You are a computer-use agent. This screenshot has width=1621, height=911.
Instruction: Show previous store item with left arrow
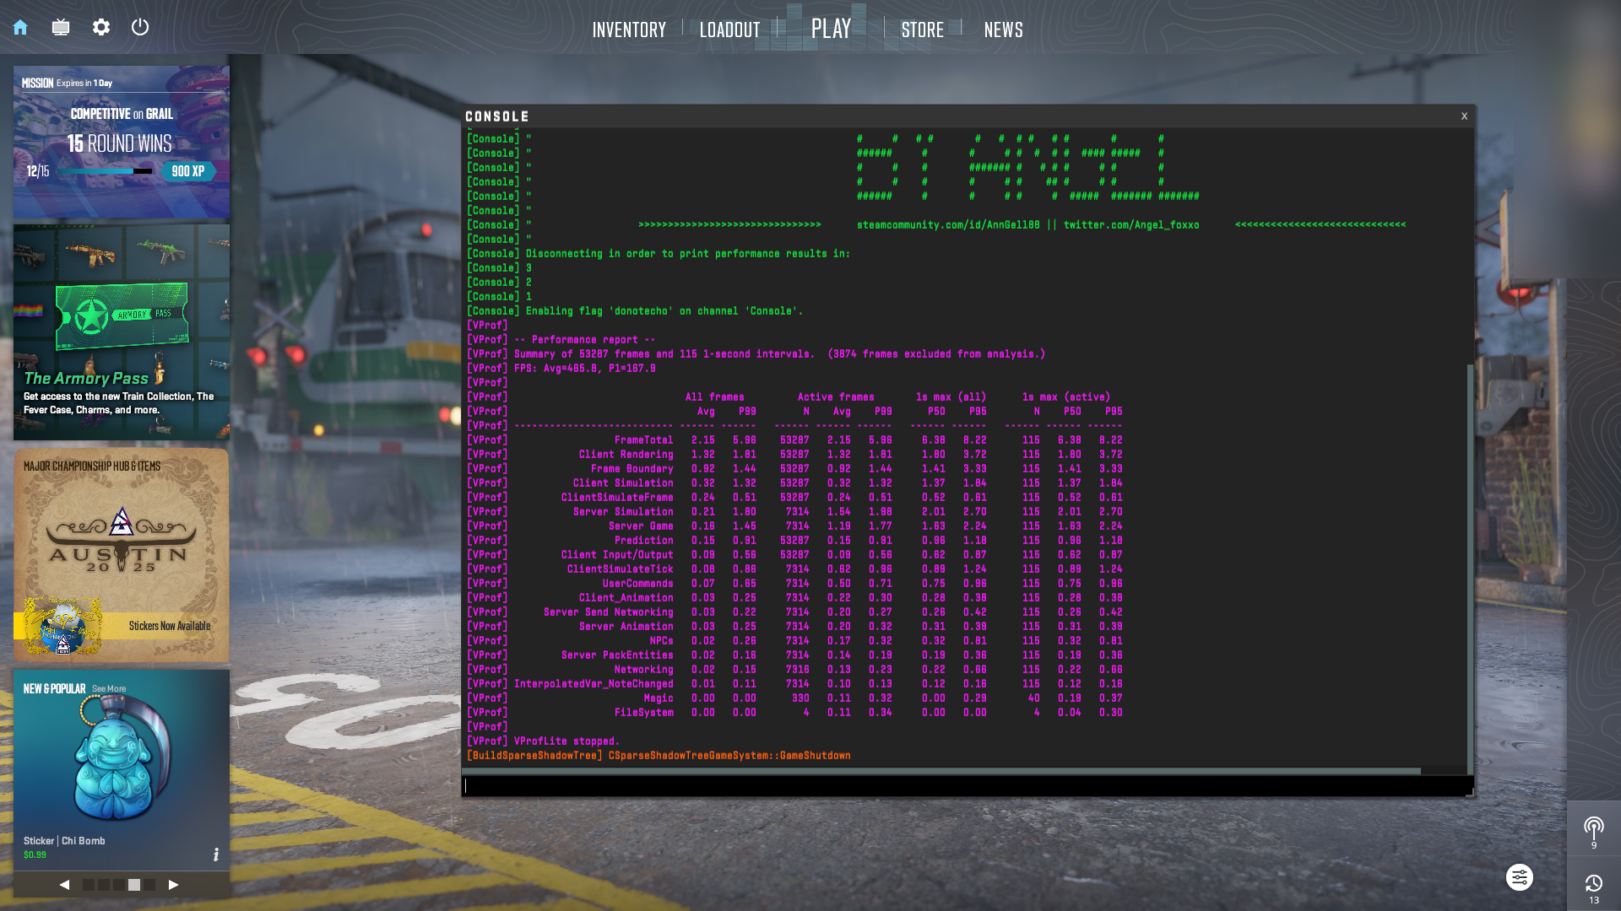click(x=64, y=885)
